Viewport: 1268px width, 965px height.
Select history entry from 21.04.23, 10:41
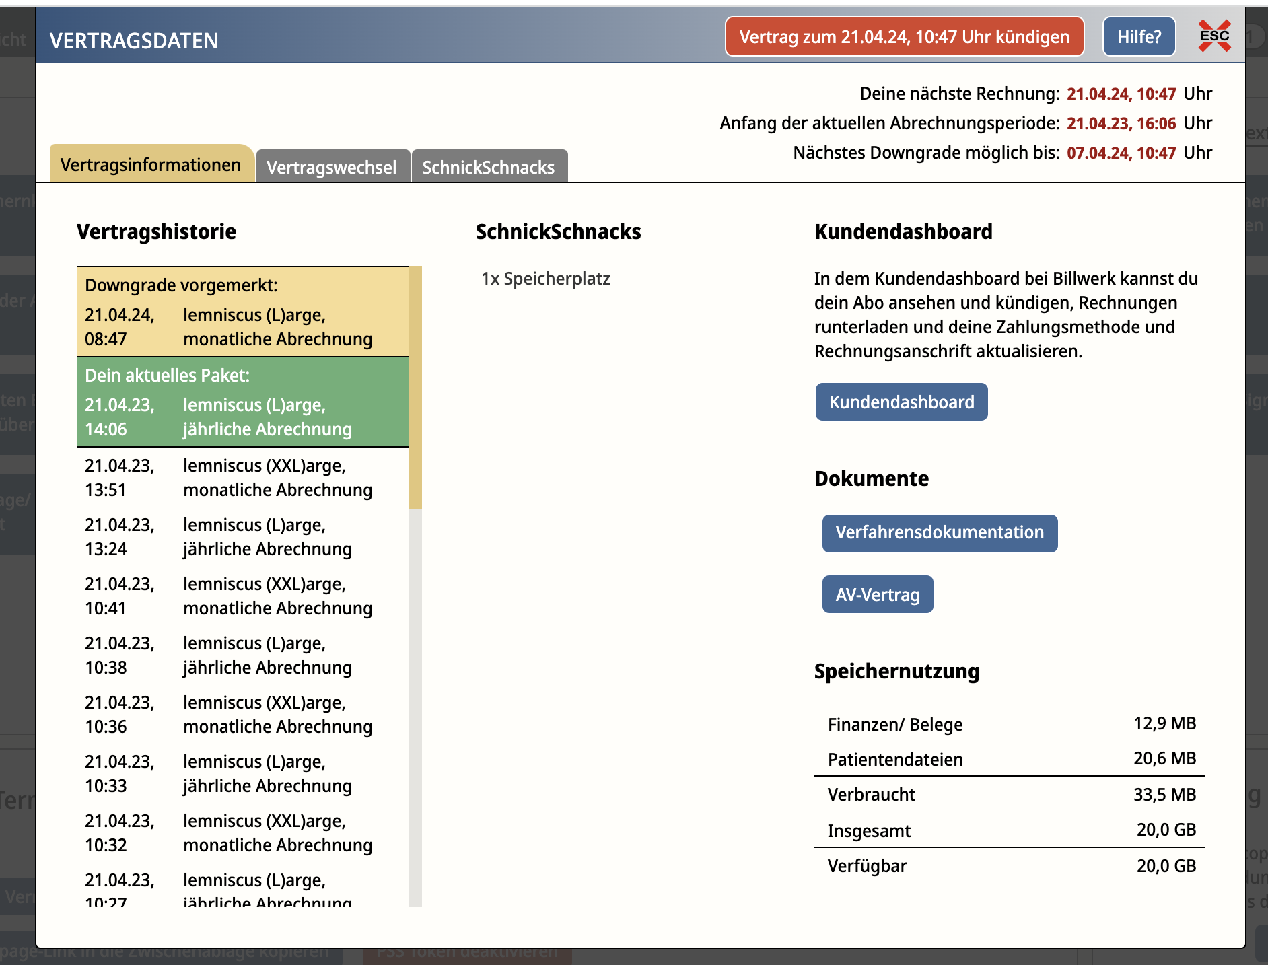[242, 596]
